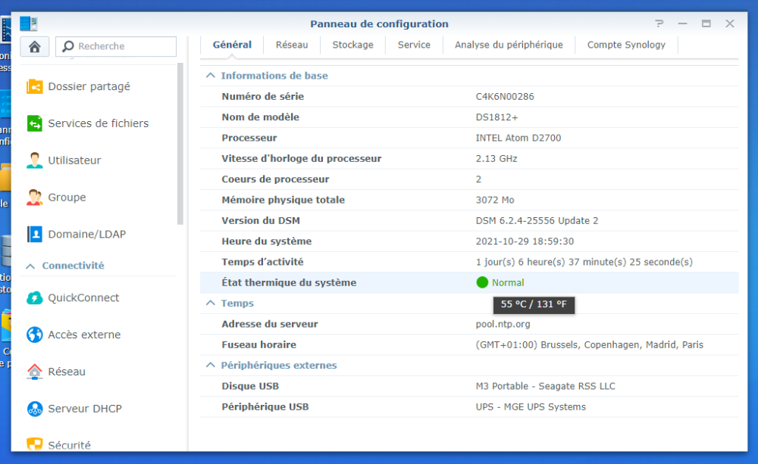The image size is (758, 464).
Task: Open the Stockage tab
Action: (352, 45)
